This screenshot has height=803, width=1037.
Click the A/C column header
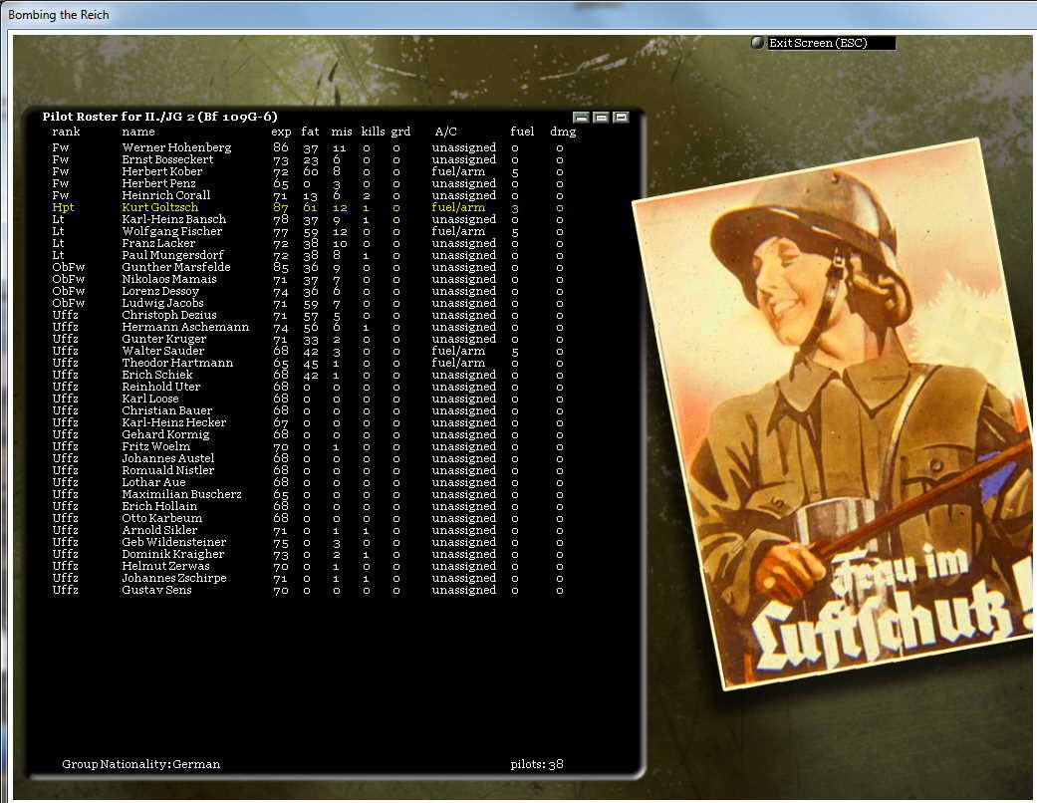pos(445,132)
